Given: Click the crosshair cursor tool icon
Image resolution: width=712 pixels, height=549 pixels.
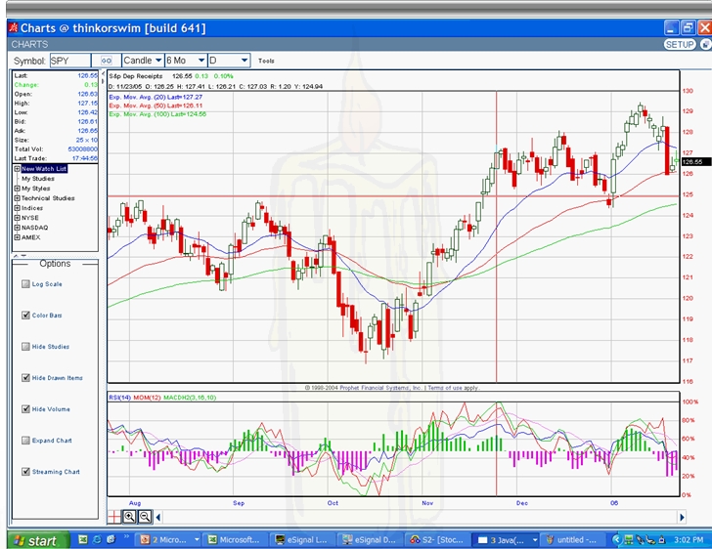Looking at the screenshot, I should click(114, 517).
